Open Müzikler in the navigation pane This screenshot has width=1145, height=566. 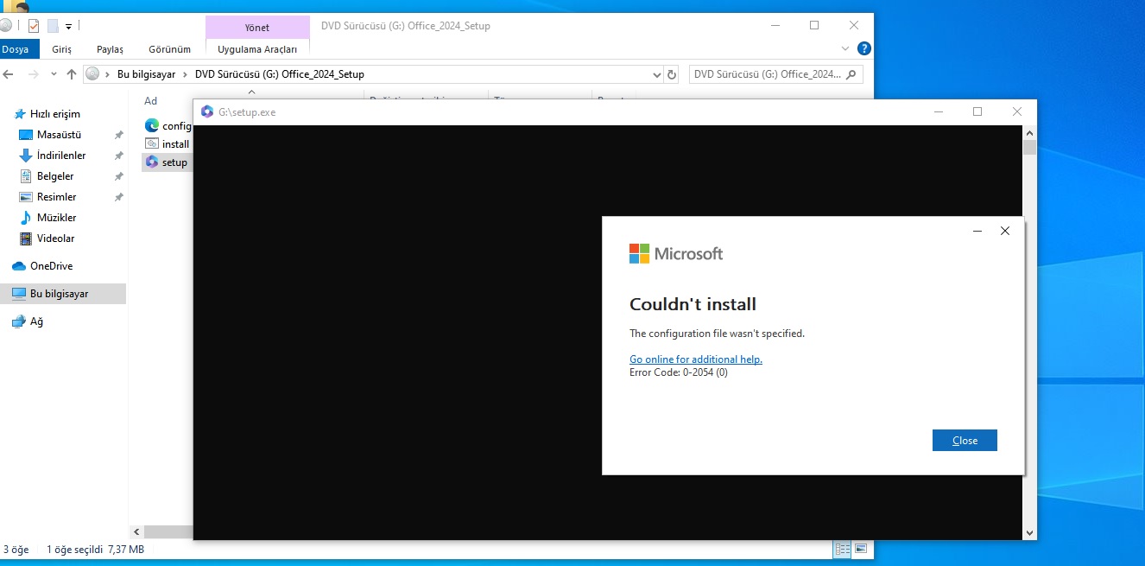56,218
